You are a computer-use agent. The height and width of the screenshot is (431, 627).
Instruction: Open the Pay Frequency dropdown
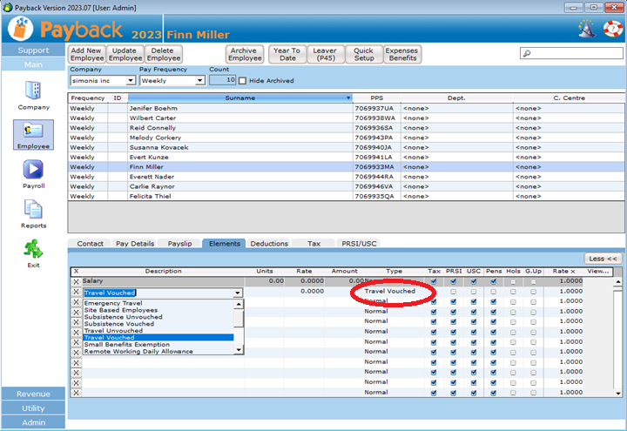[200, 80]
